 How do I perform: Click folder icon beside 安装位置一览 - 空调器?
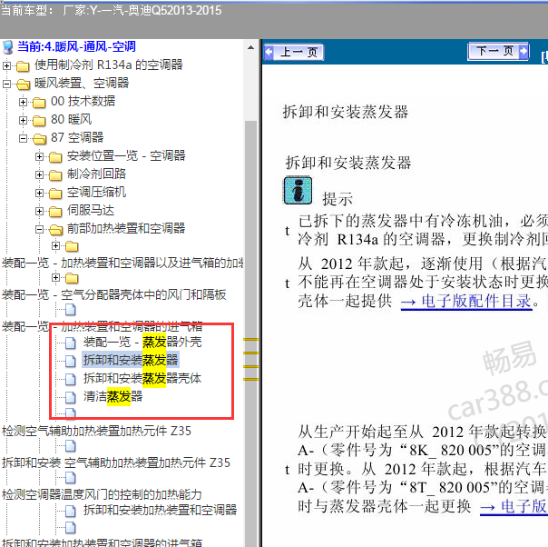point(55,157)
